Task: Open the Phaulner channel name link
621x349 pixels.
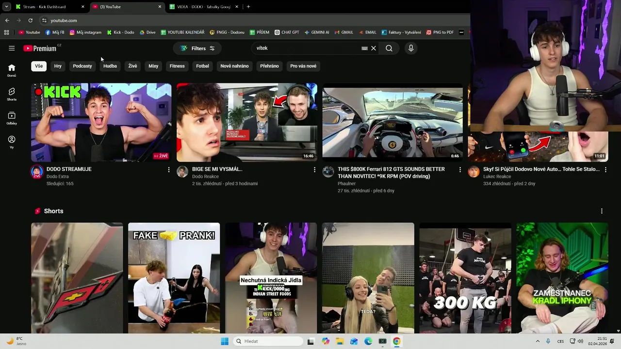Action: [347, 184]
